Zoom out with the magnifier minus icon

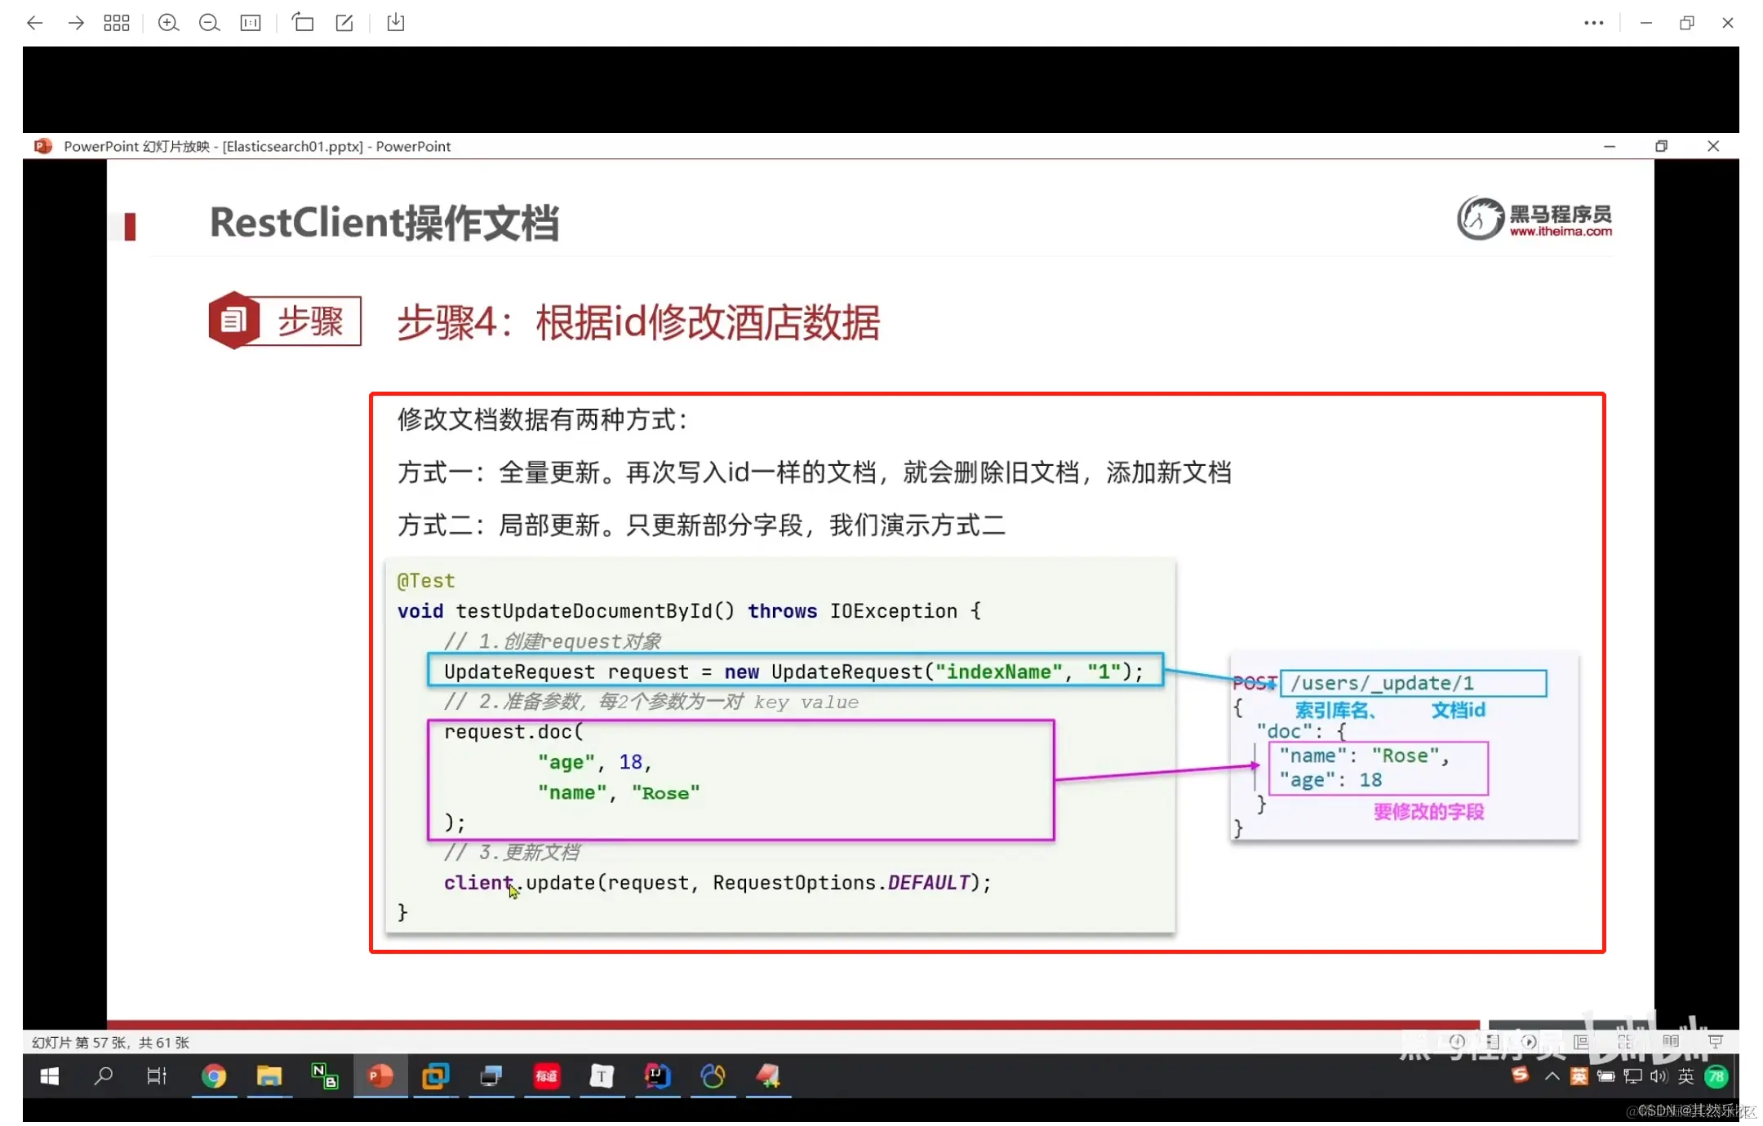[x=209, y=23]
